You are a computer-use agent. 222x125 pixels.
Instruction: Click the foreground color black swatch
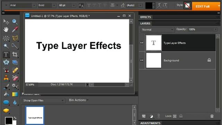9,120
